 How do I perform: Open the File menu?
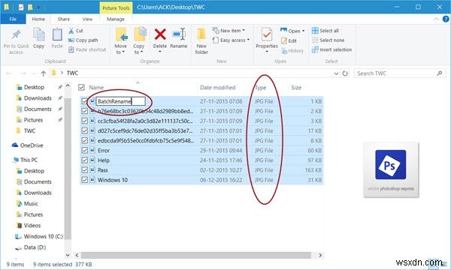pos(13,19)
